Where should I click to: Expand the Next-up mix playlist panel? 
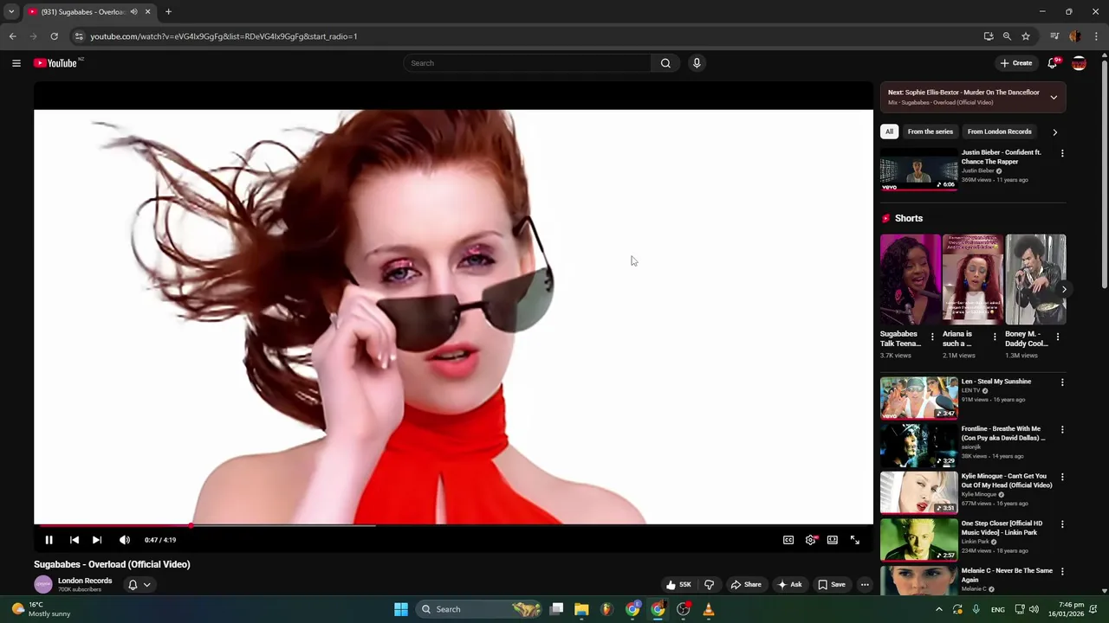coord(1054,97)
